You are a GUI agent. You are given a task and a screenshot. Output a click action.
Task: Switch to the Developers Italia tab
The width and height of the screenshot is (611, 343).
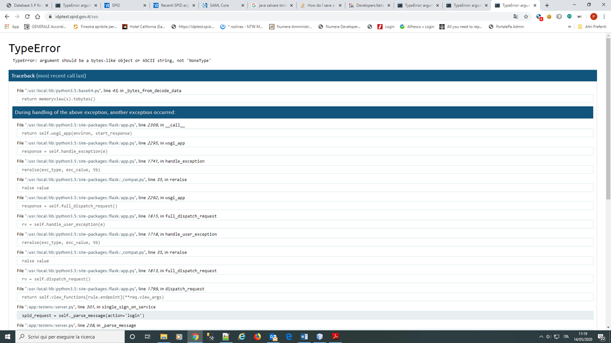[368, 5]
